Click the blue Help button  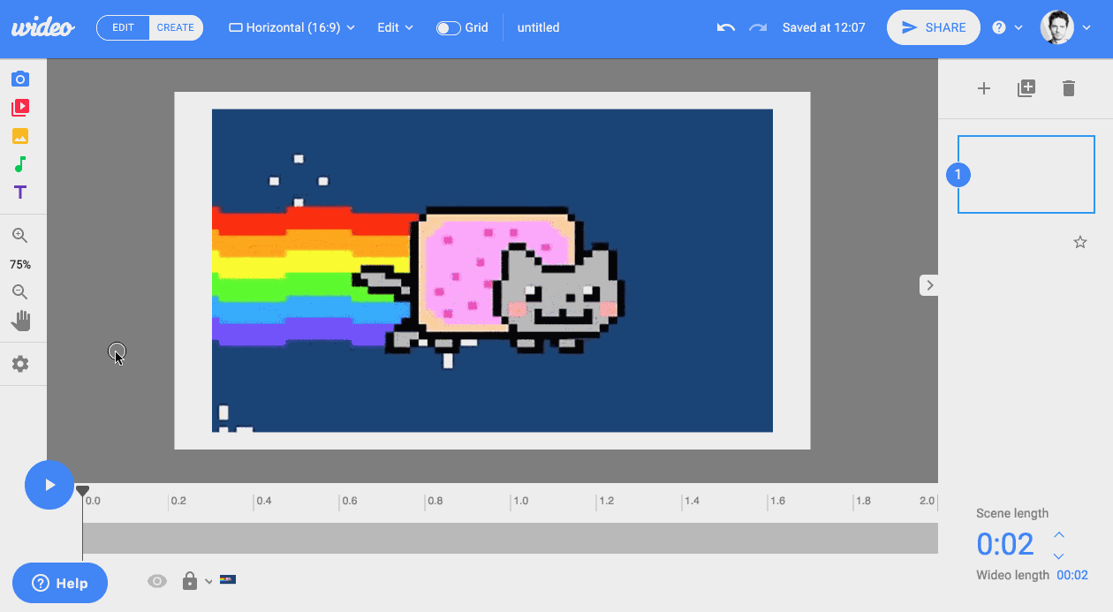[60, 583]
